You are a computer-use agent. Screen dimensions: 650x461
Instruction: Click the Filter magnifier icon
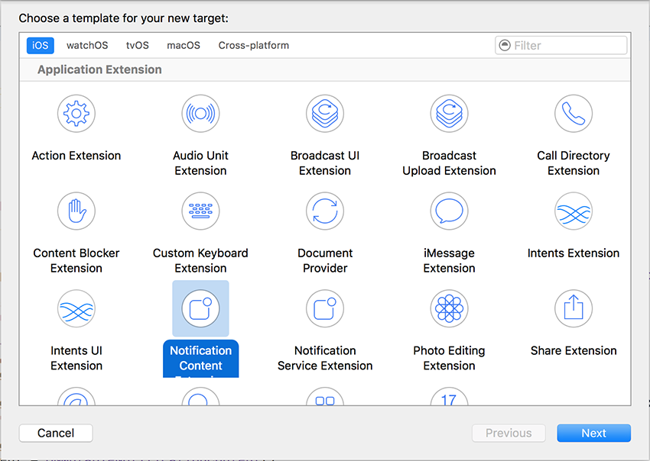505,45
